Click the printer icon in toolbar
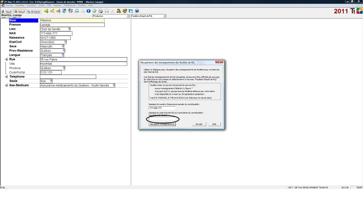Screen dimensions: 363x198 tap(100, 11)
